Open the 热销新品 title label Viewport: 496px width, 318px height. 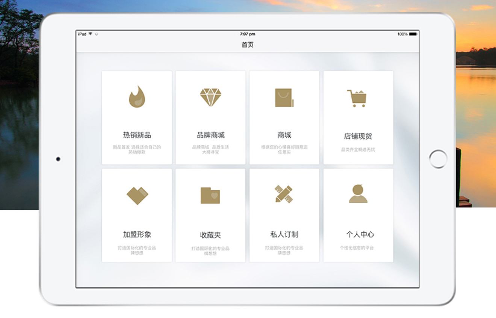tap(137, 135)
